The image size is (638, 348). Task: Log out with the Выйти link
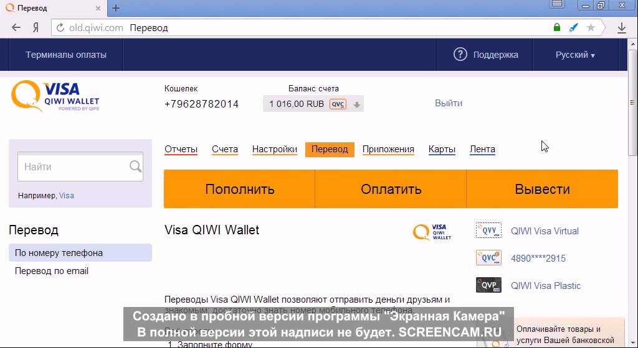tap(449, 103)
